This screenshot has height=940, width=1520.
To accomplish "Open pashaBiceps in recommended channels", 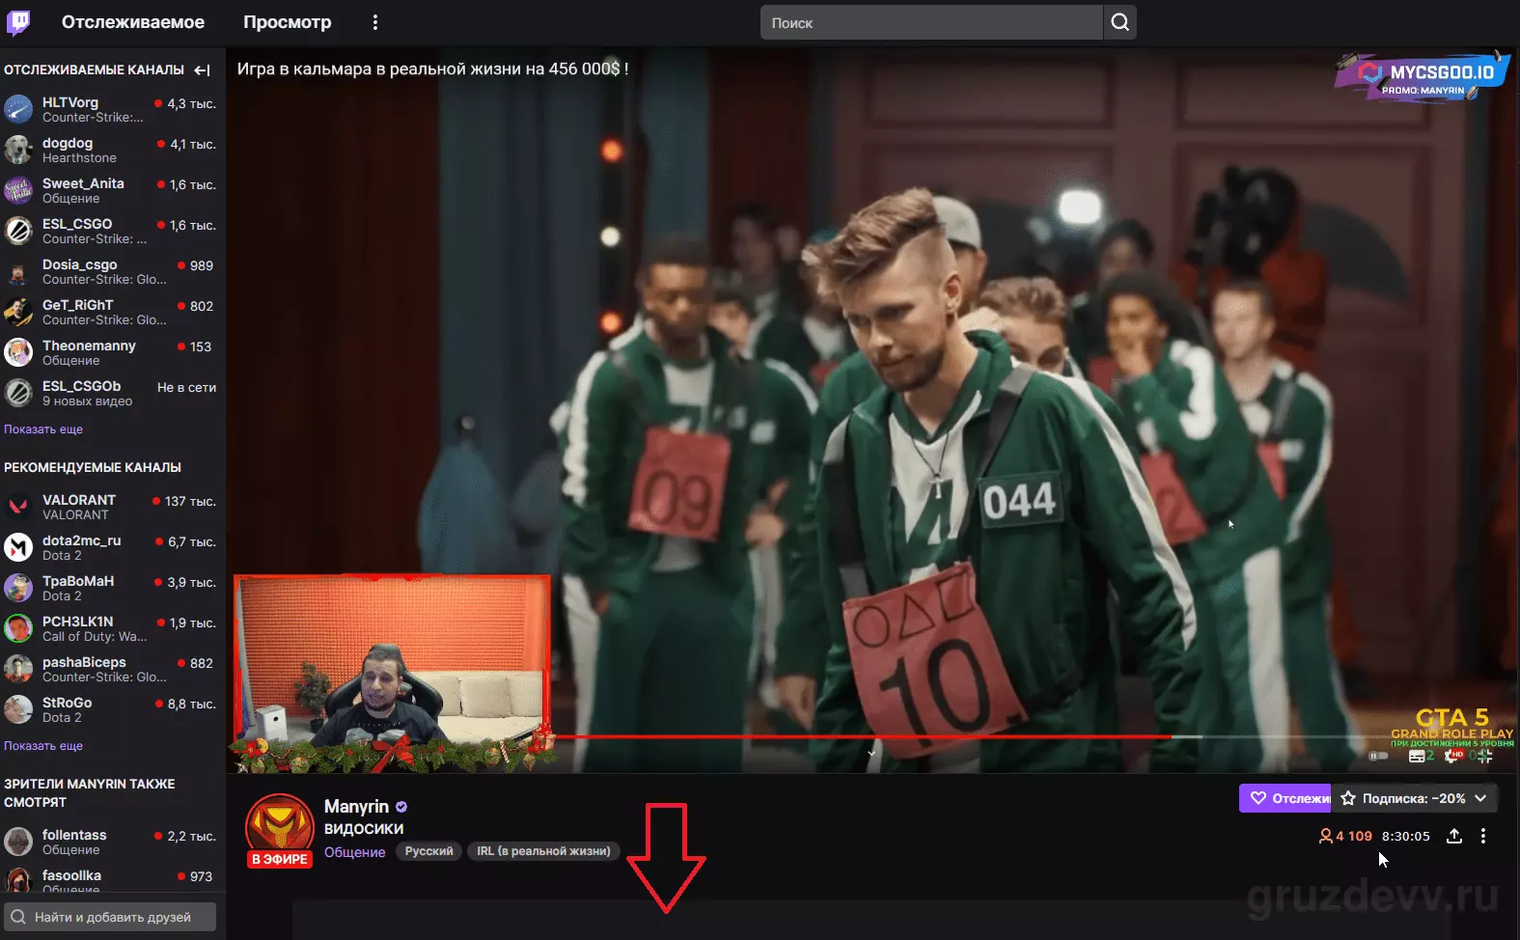I will 113,669.
